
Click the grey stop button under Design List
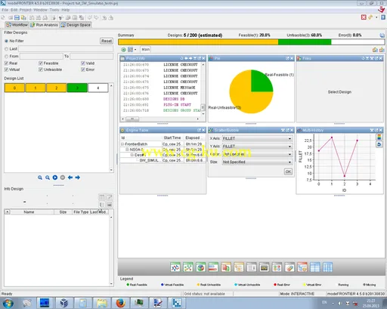[x=63, y=178]
